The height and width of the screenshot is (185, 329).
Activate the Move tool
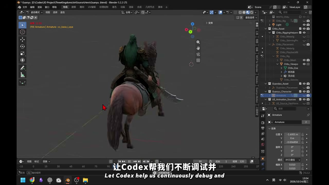22,40
